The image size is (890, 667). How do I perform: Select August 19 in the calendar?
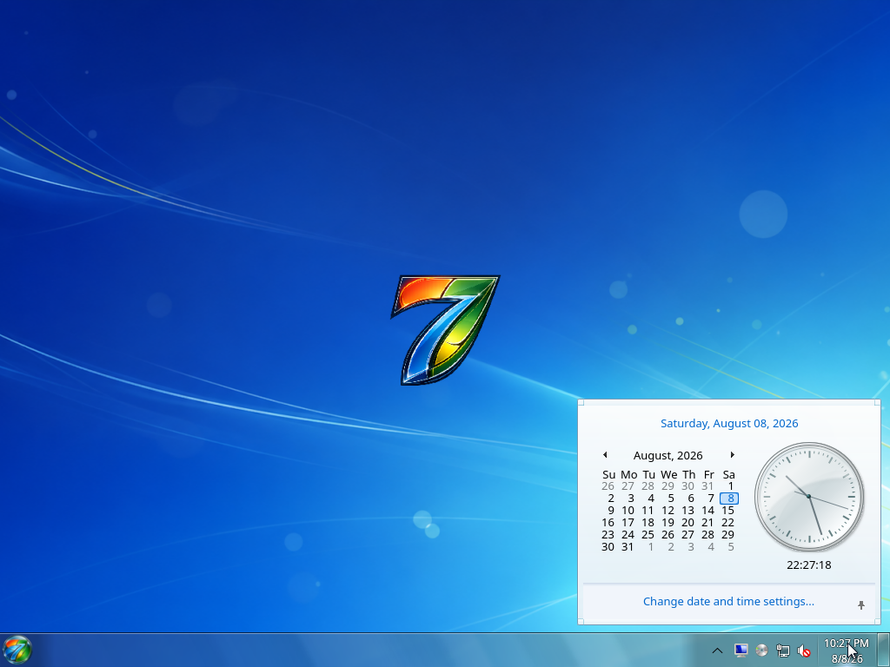point(668,523)
